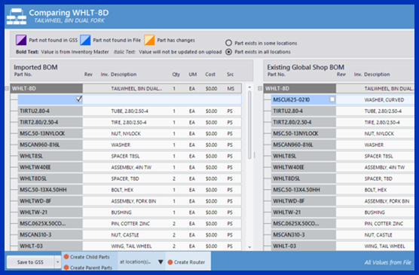This screenshot has height=275, width=419.
Task: Click the MS source cell for WHLT-8D
Action: click(231, 88)
